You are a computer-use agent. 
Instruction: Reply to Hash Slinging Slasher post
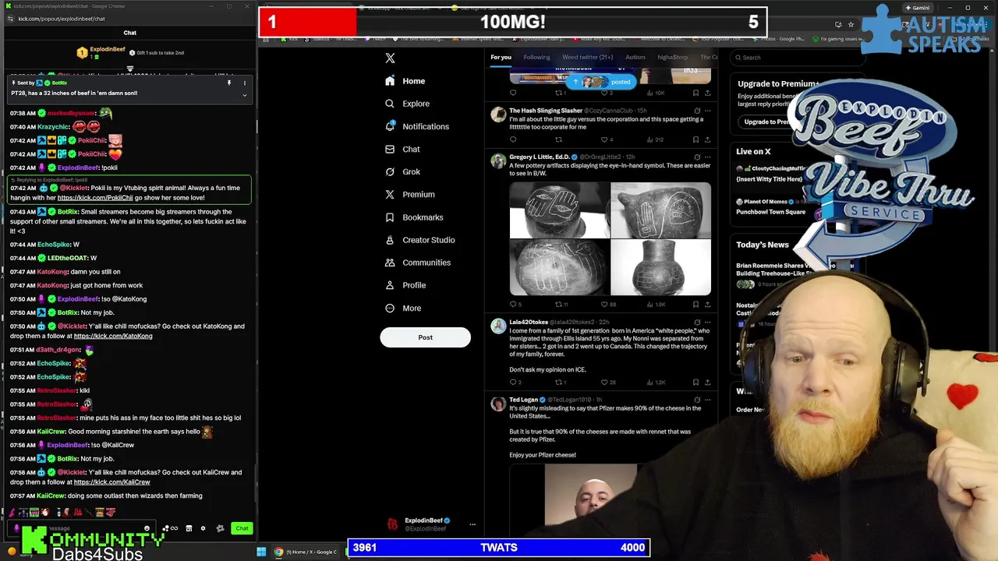tap(513, 139)
